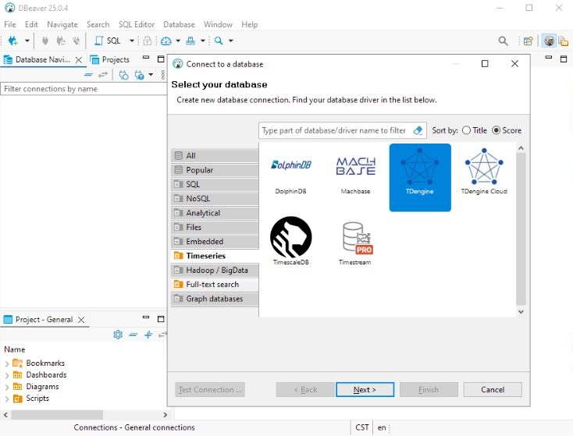The image size is (573, 436).
Task: Expand the SQL button dropdown arrow
Action: 132,41
